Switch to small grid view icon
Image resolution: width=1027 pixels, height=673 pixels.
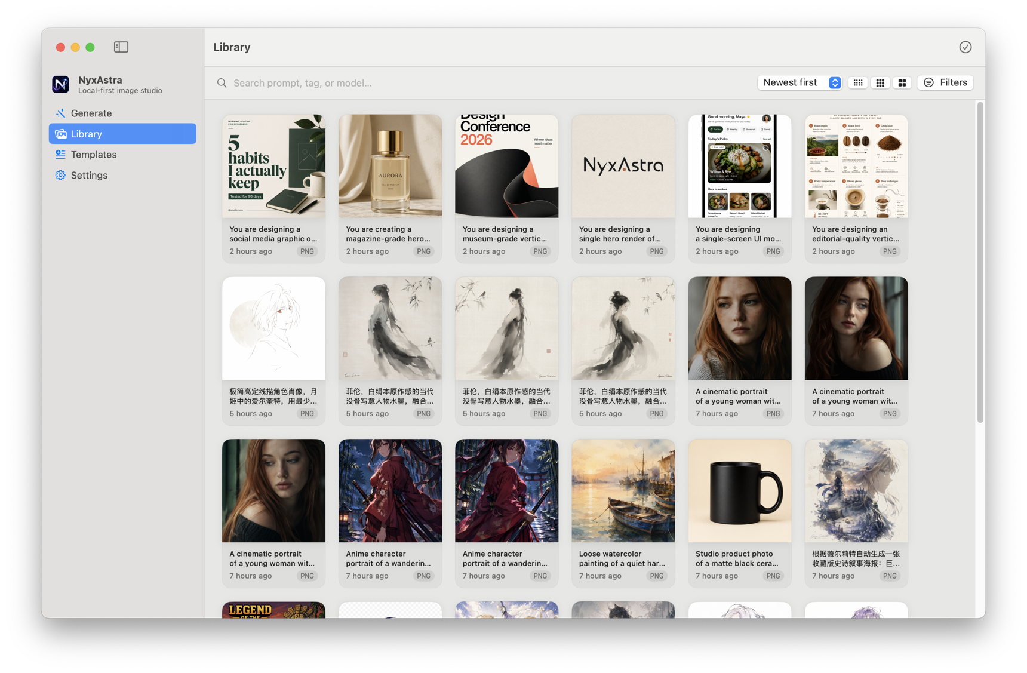(x=858, y=83)
